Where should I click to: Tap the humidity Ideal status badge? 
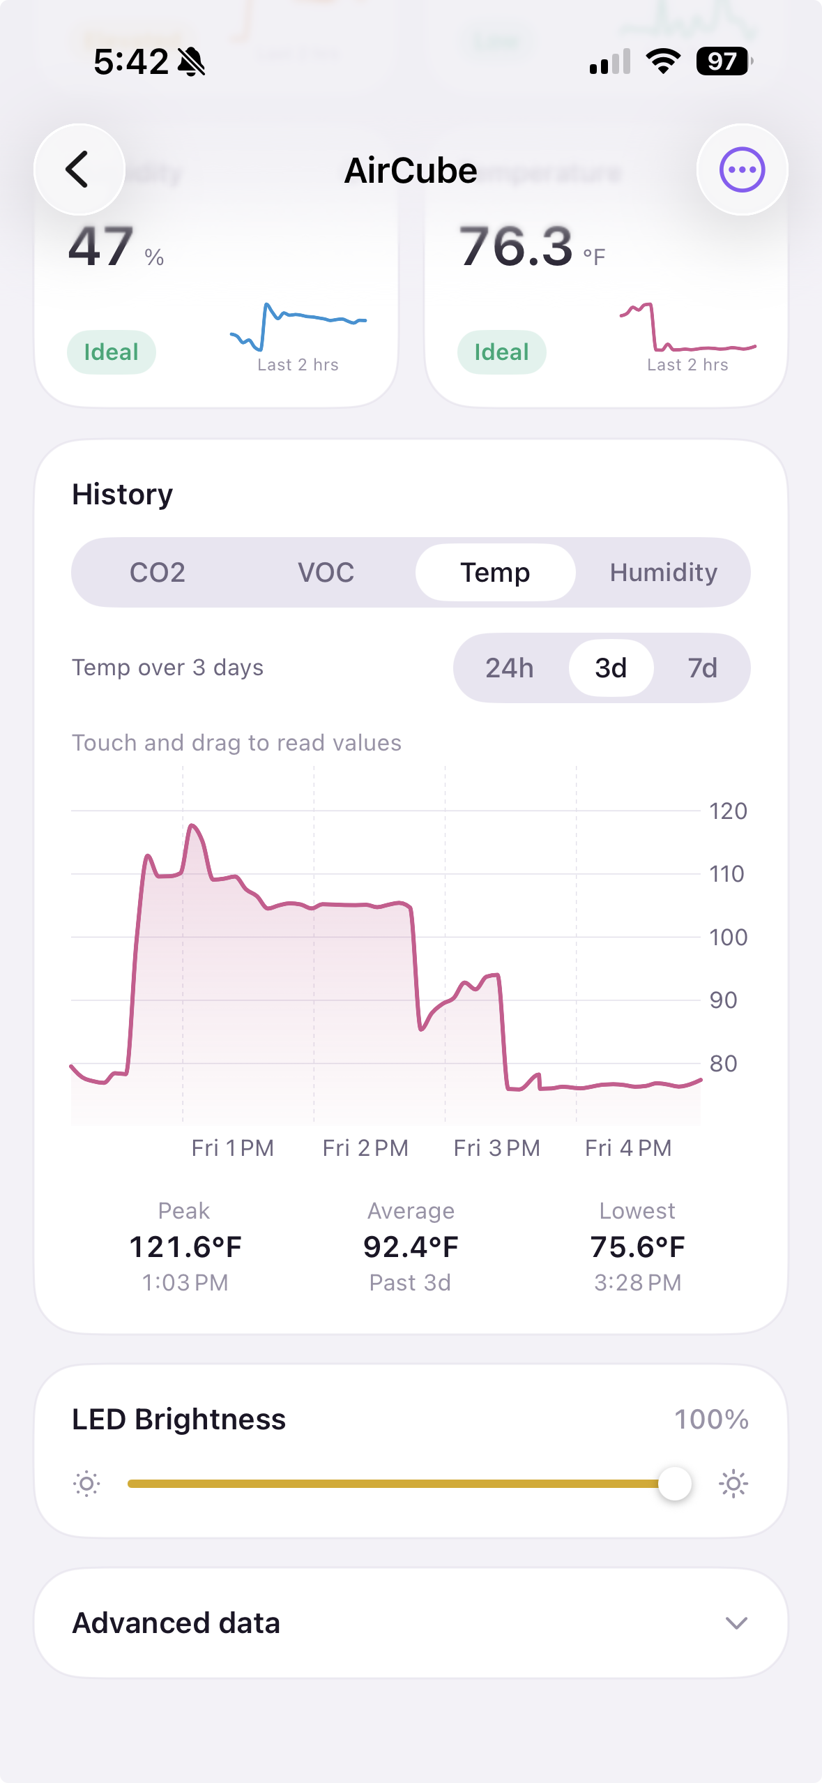click(112, 352)
